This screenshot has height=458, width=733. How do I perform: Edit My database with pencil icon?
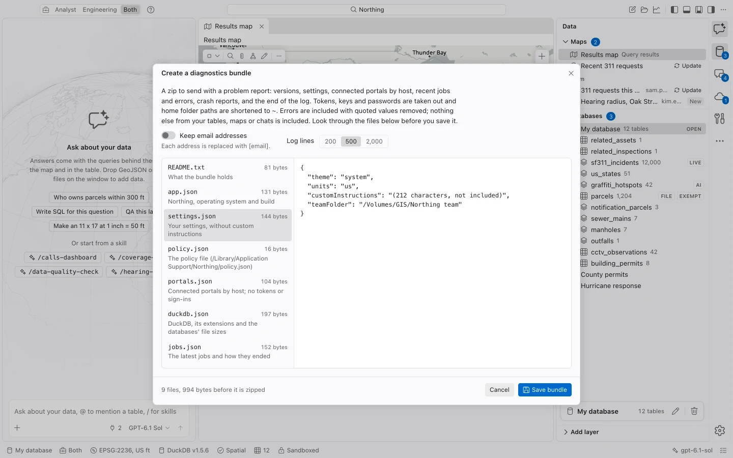coord(675,411)
